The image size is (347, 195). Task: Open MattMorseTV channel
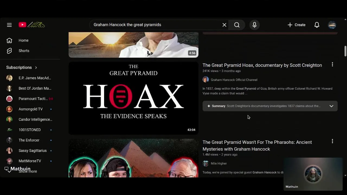[x=30, y=161]
